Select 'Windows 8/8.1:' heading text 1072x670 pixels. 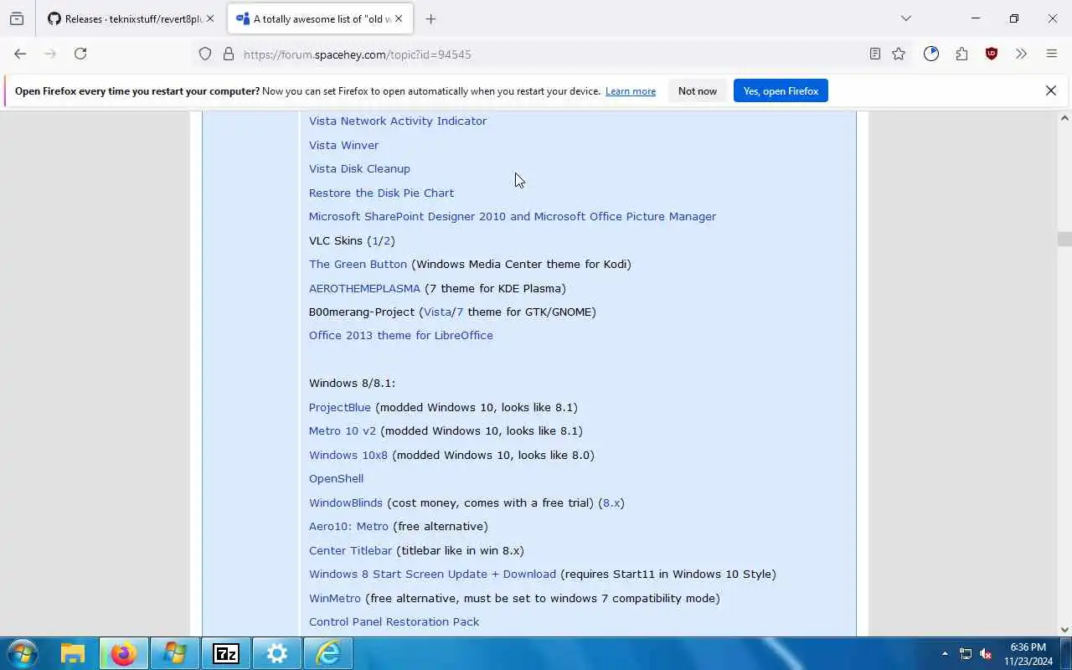352,383
